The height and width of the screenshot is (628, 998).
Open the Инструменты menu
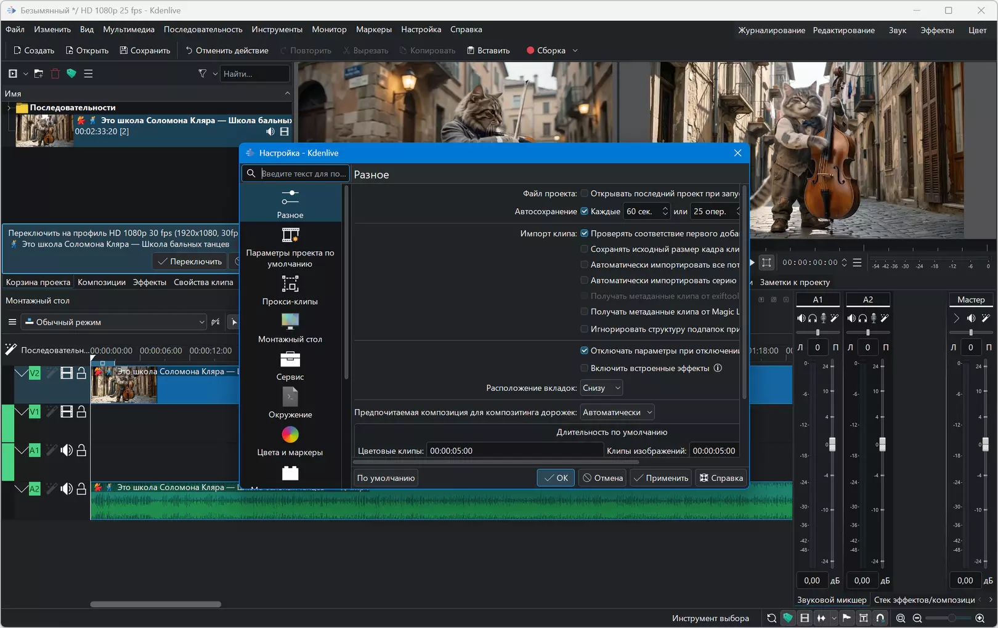click(x=277, y=30)
